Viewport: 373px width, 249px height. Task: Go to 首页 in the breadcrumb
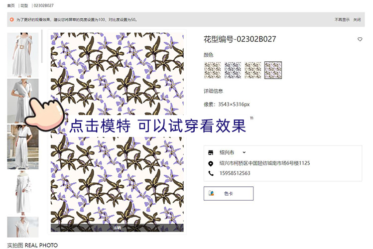[10, 5]
